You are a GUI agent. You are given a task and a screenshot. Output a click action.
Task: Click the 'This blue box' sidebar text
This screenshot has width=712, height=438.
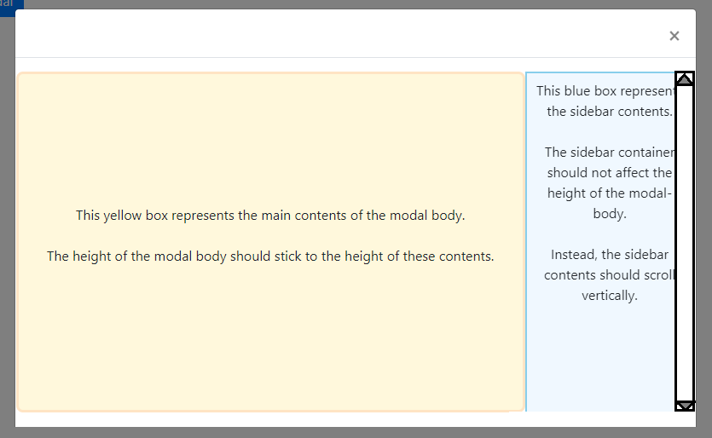click(x=605, y=91)
